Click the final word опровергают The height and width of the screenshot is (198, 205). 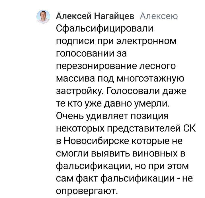point(87,191)
